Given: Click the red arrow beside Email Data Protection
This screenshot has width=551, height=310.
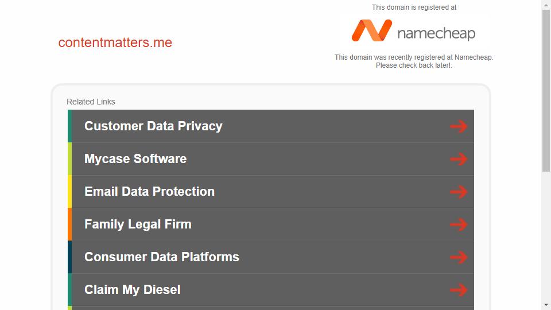Looking at the screenshot, I should click(459, 192).
